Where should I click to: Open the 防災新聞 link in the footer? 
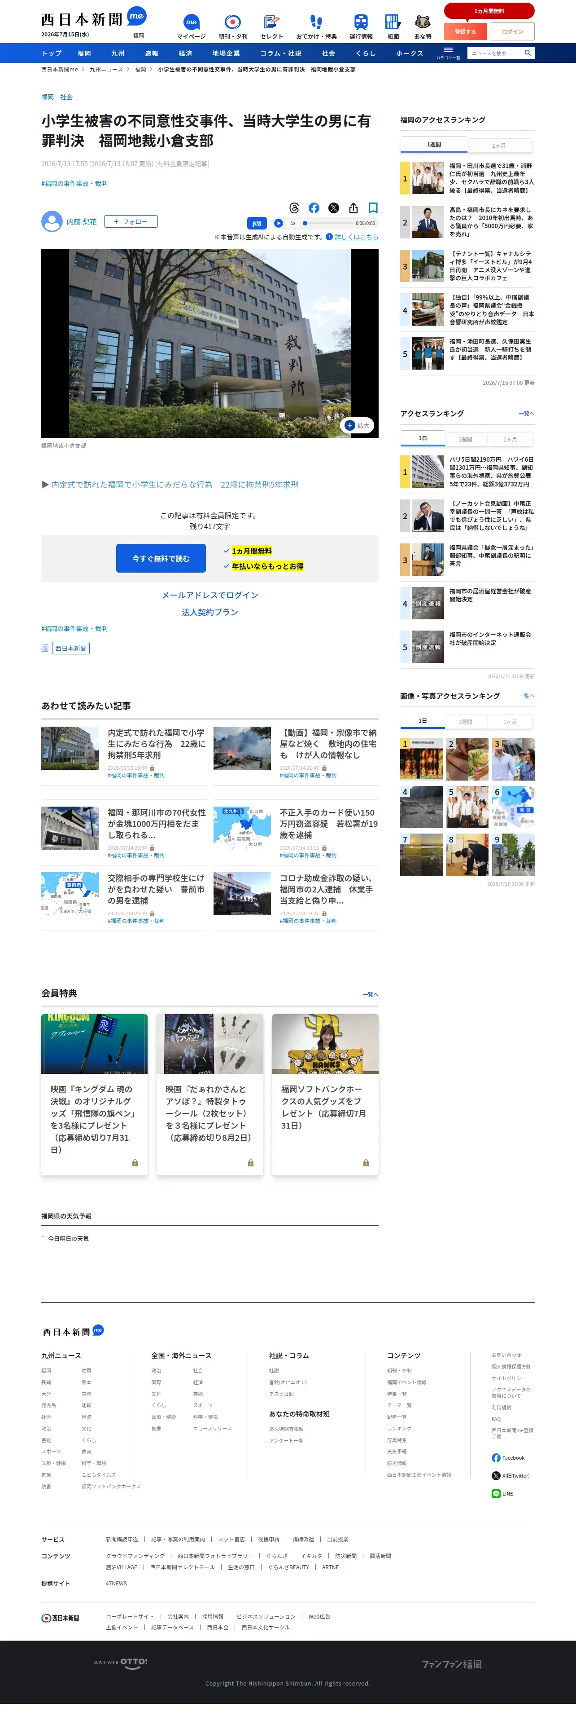point(346,1556)
